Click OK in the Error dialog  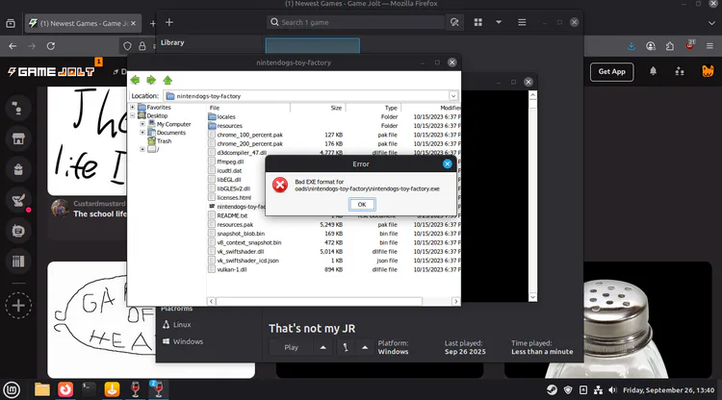click(x=362, y=205)
